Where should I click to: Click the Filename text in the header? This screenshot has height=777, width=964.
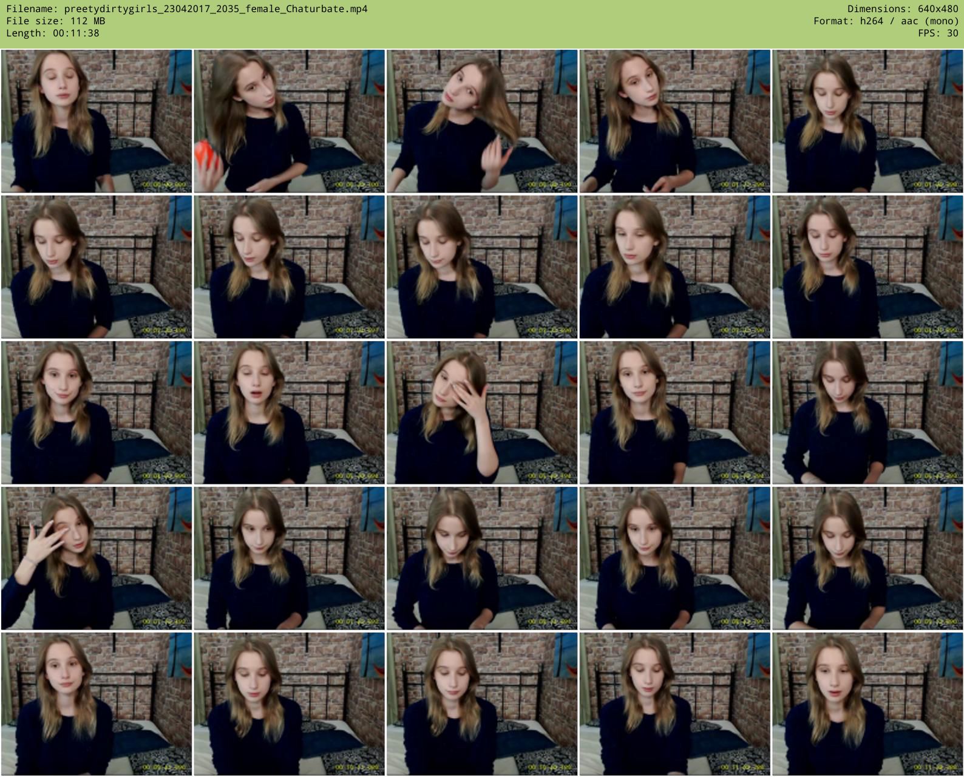click(x=186, y=9)
